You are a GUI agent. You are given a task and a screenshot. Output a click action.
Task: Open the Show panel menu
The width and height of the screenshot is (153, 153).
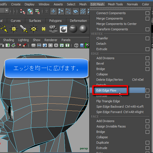pyautogui.click(x=37, y=40)
